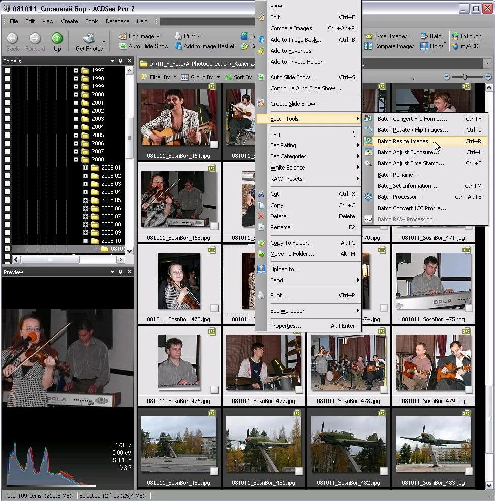
Task: Click Batch Convert ICC Profile entry
Action: [425, 208]
